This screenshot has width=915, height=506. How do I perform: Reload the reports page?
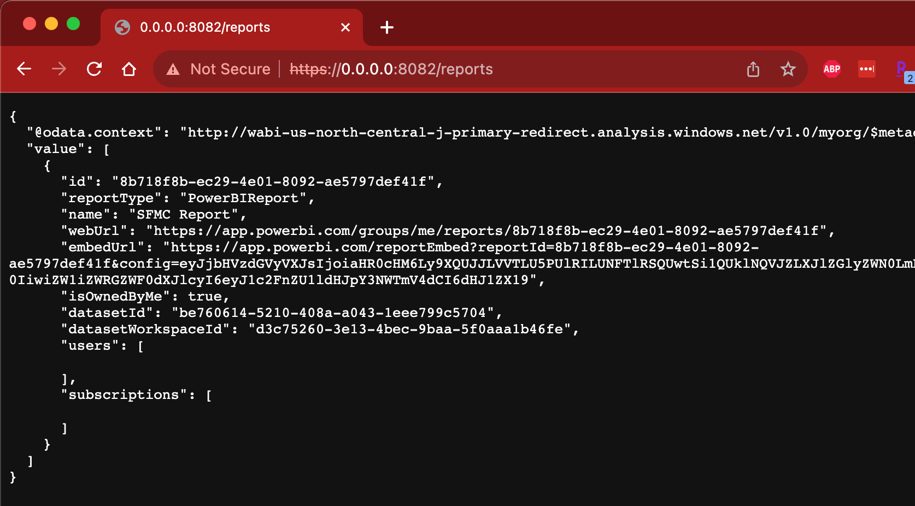94,69
